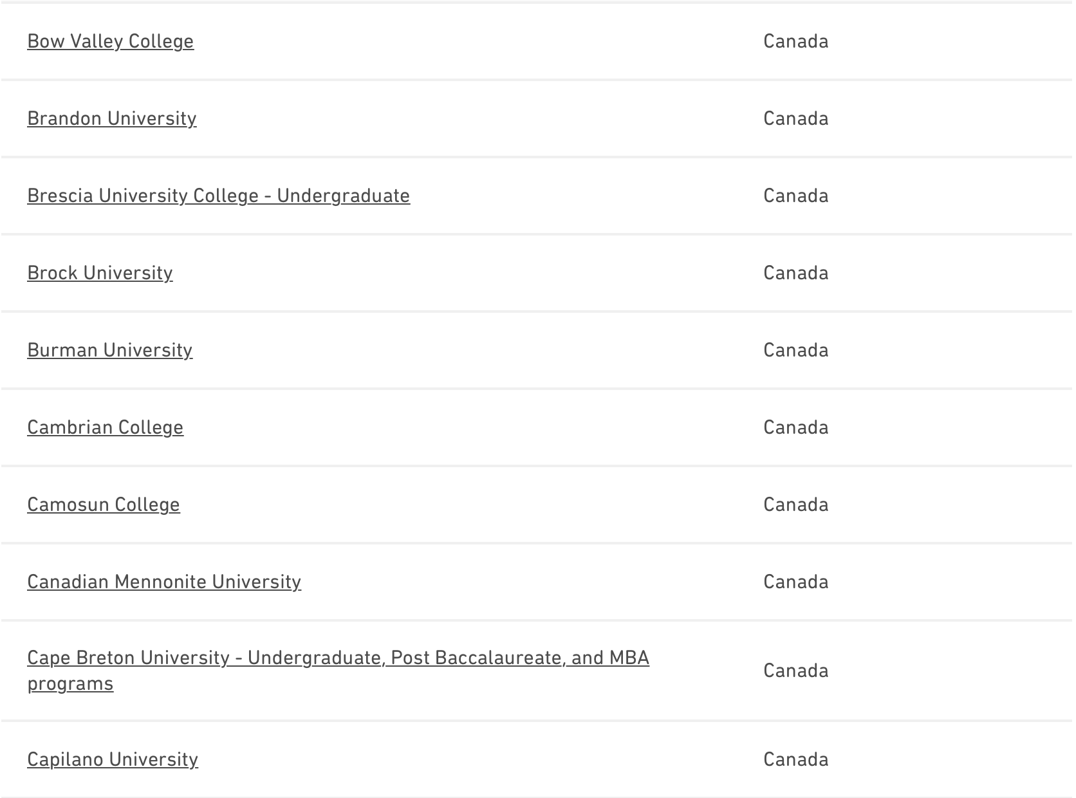Click Canada in Brescia University College row
The height and width of the screenshot is (798, 1076).
point(795,196)
